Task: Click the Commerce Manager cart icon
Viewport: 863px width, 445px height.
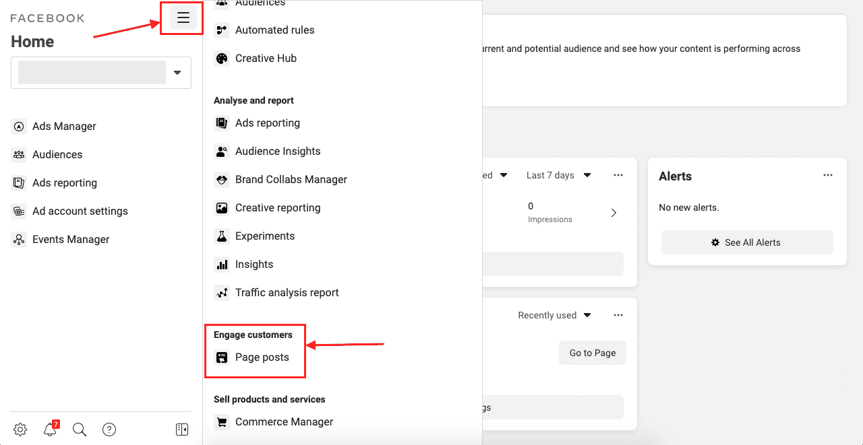Action: [222, 422]
